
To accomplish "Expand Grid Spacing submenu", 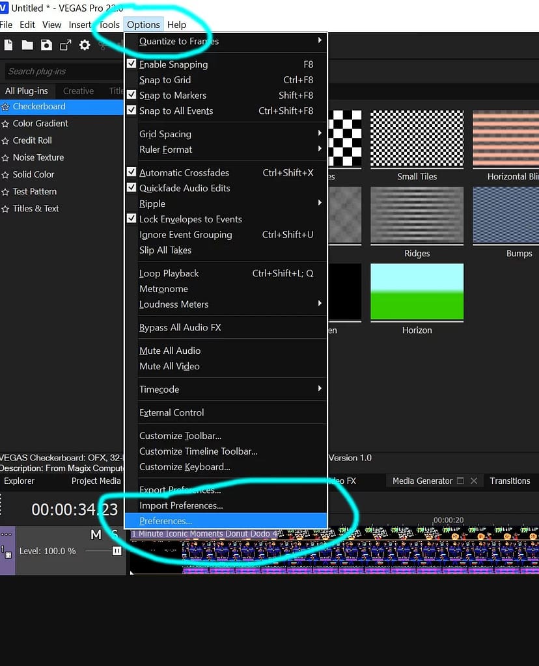I will (226, 134).
